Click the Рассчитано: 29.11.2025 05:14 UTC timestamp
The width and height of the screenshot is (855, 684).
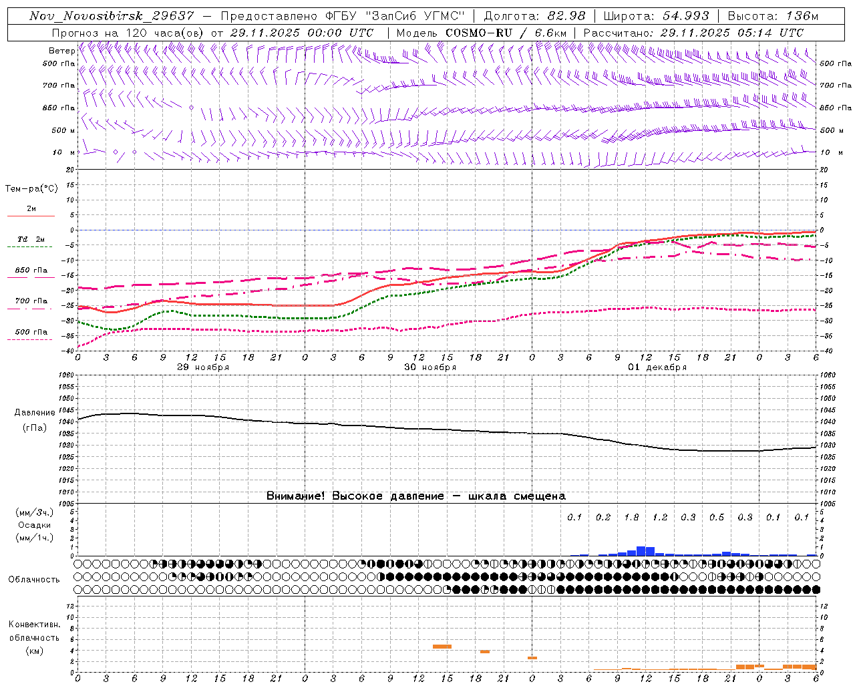point(693,33)
